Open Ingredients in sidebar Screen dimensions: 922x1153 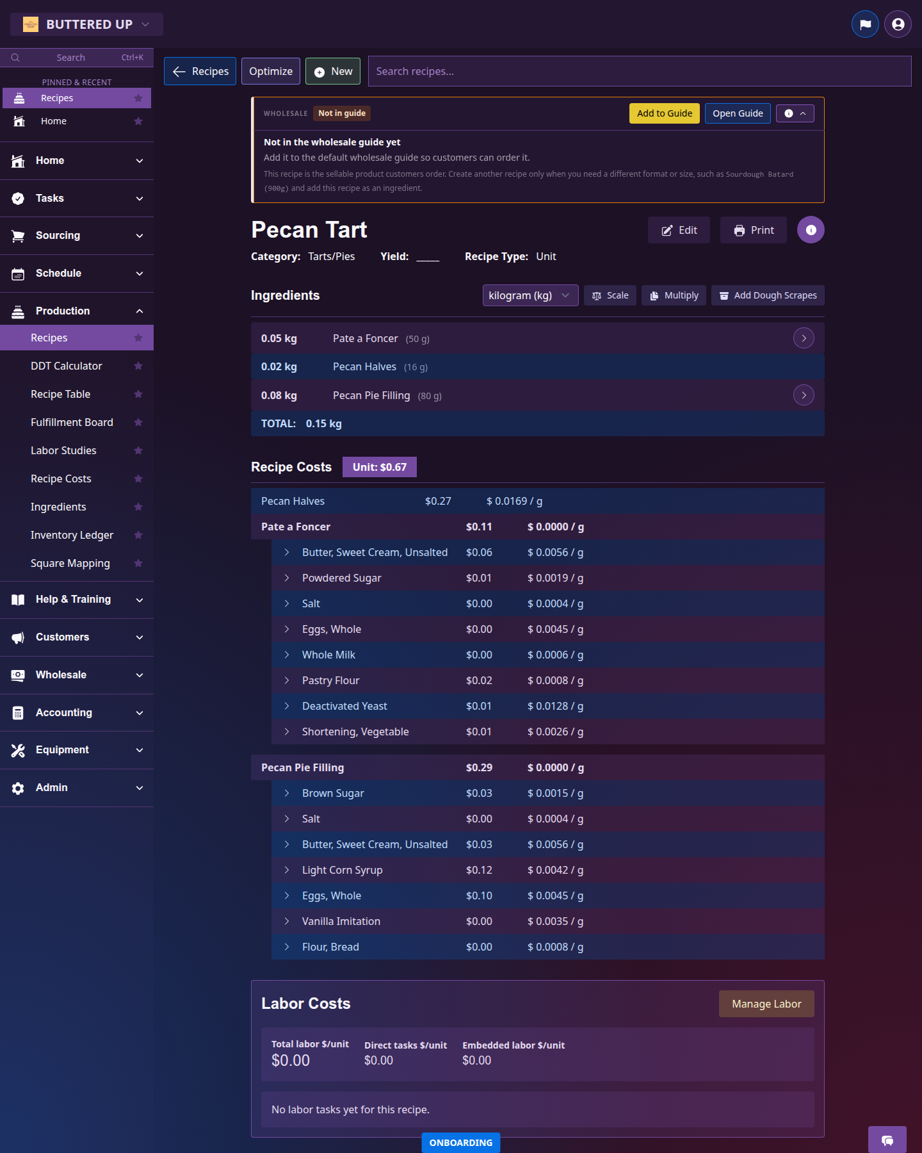(x=58, y=507)
